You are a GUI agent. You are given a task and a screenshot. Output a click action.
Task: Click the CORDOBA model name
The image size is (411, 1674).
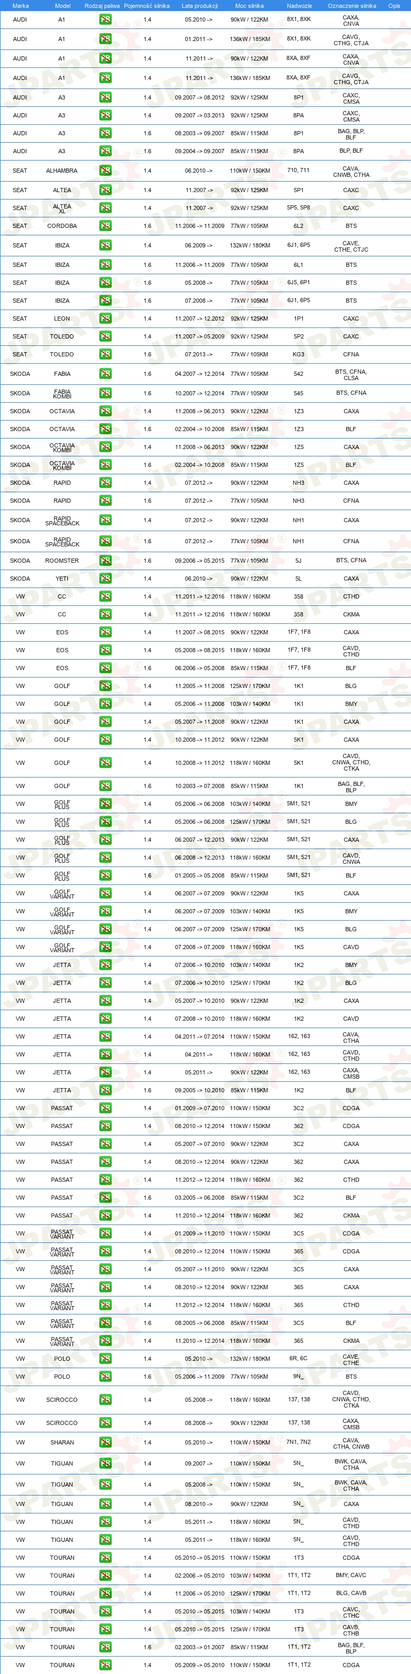coord(61,226)
